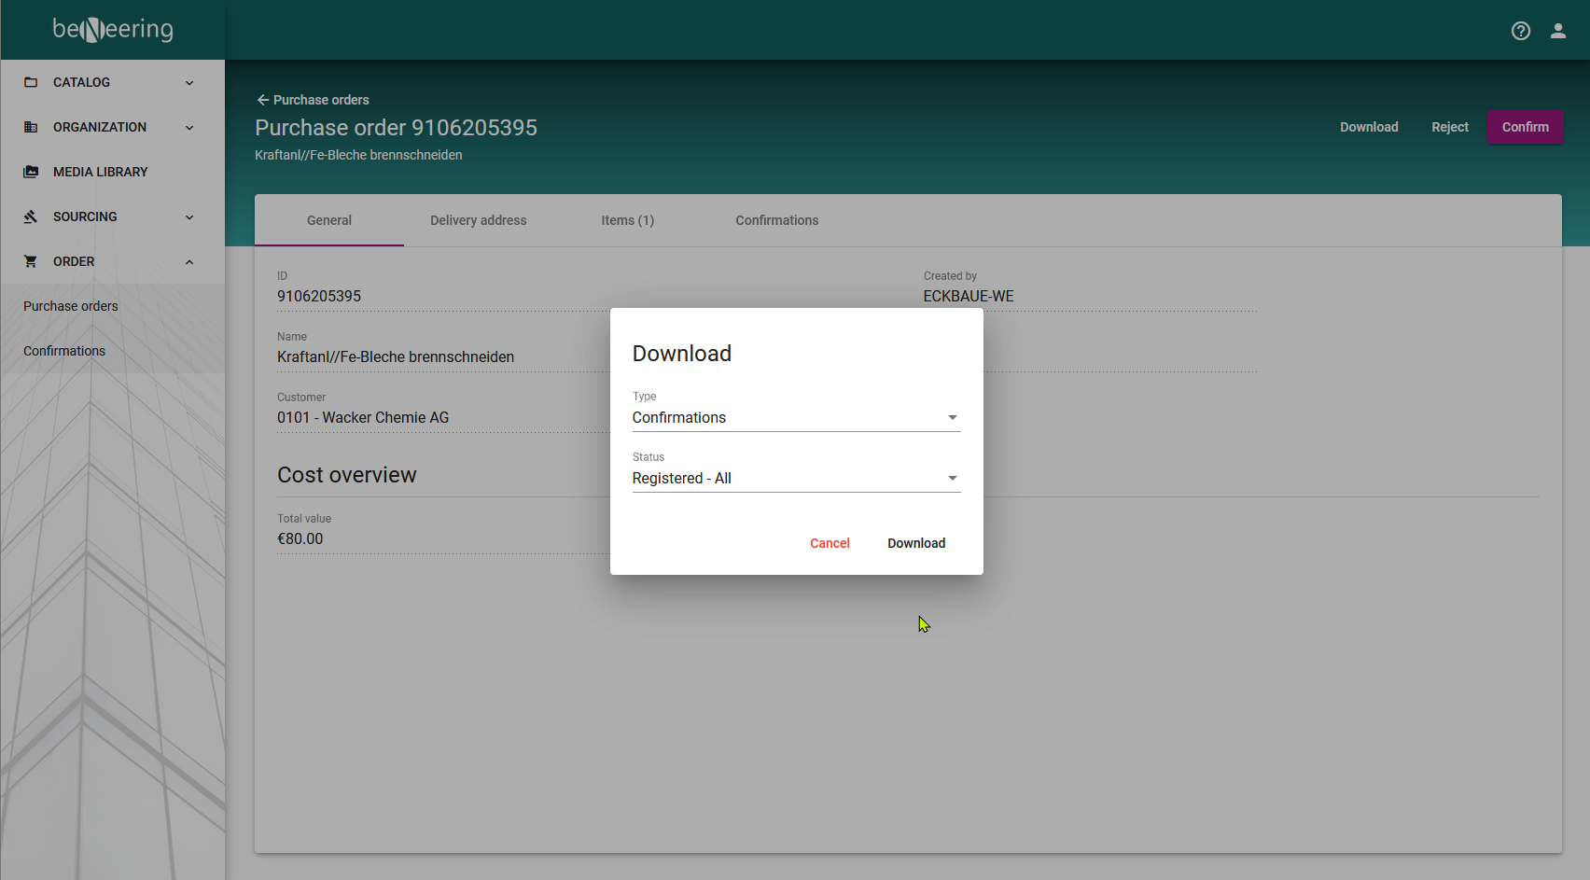Click the Order shopping cart icon
The width and height of the screenshot is (1590, 880).
pyautogui.click(x=31, y=261)
